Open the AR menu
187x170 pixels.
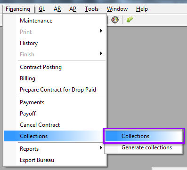57,9
